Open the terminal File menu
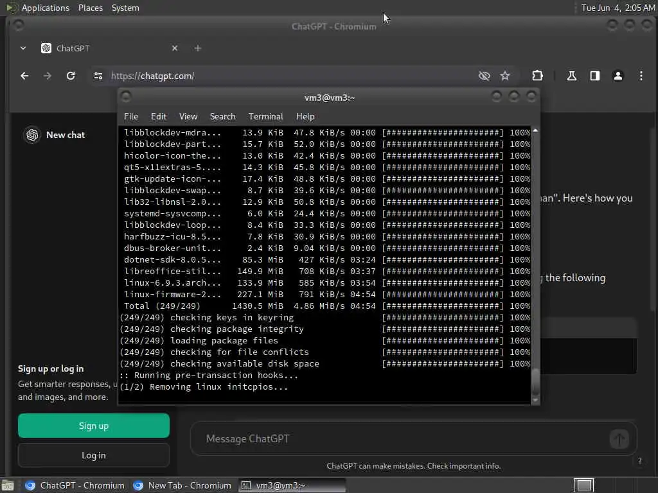Image resolution: width=658 pixels, height=493 pixels. tap(131, 117)
